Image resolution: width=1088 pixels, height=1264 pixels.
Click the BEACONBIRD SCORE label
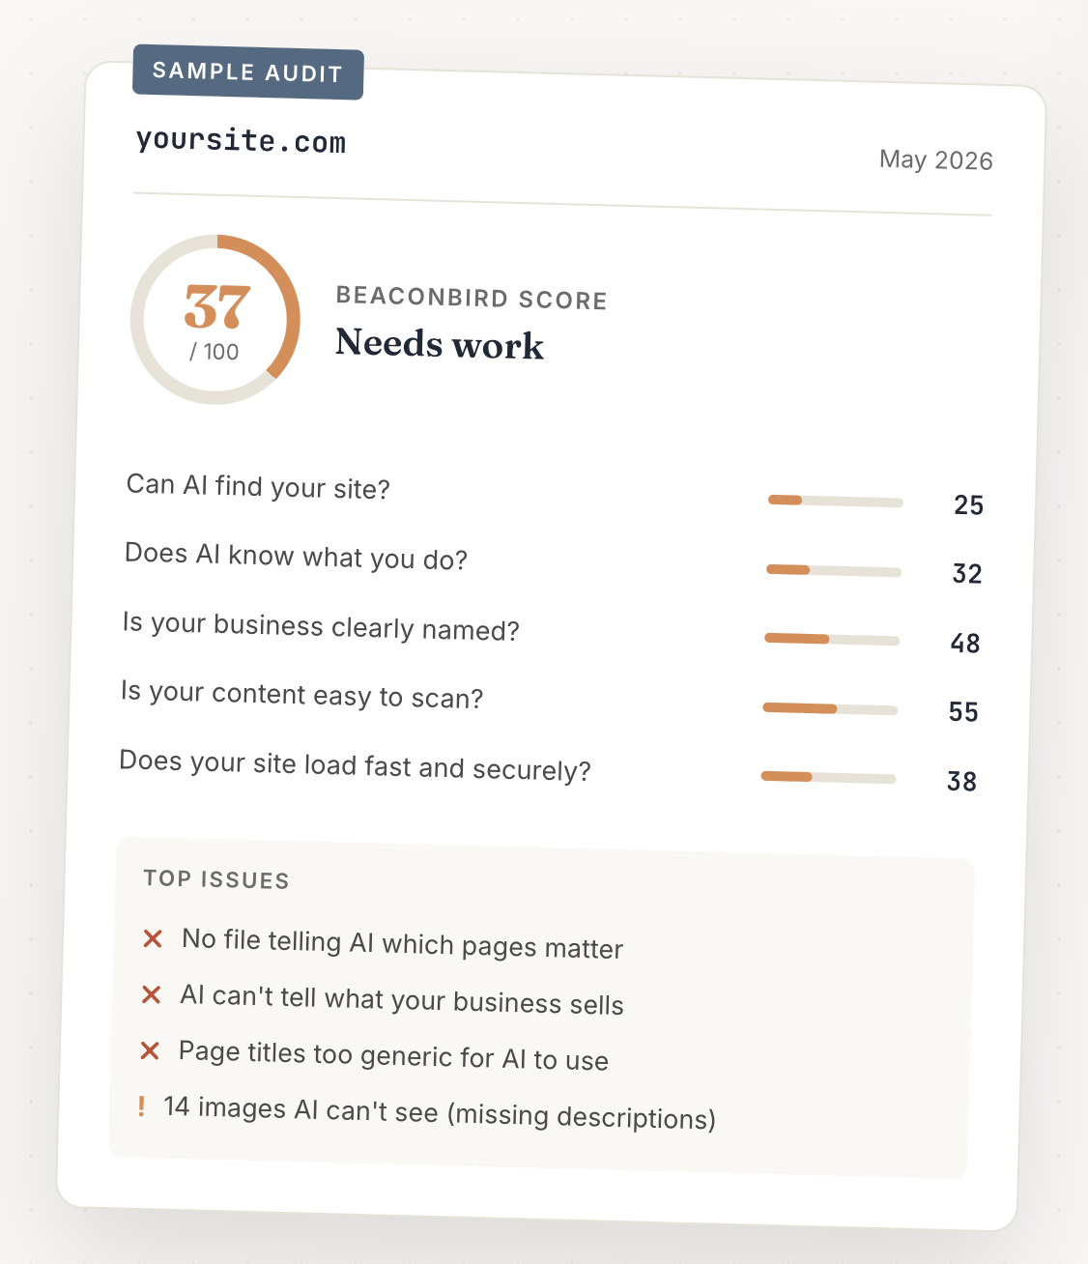point(472,298)
